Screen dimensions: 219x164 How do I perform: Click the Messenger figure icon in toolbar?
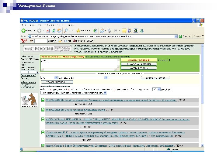coord(141,31)
